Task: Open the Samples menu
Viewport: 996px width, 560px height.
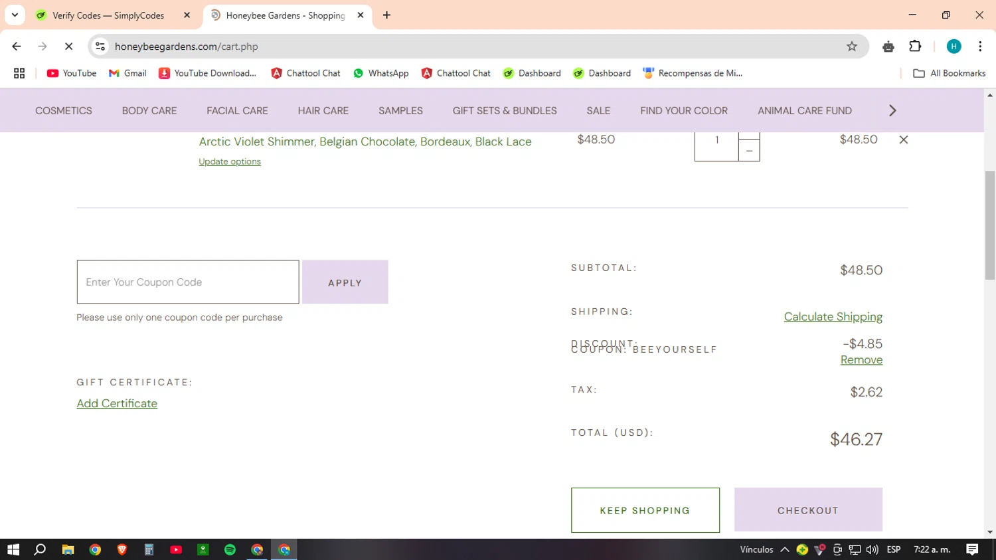Action: click(400, 111)
